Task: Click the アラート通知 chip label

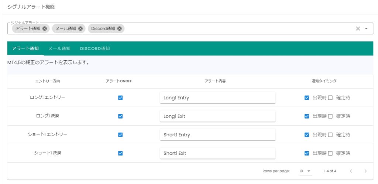Action: pyautogui.click(x=28, y=28)
